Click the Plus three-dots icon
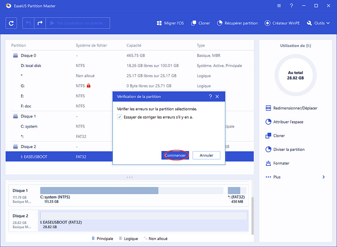 (268, 177)
